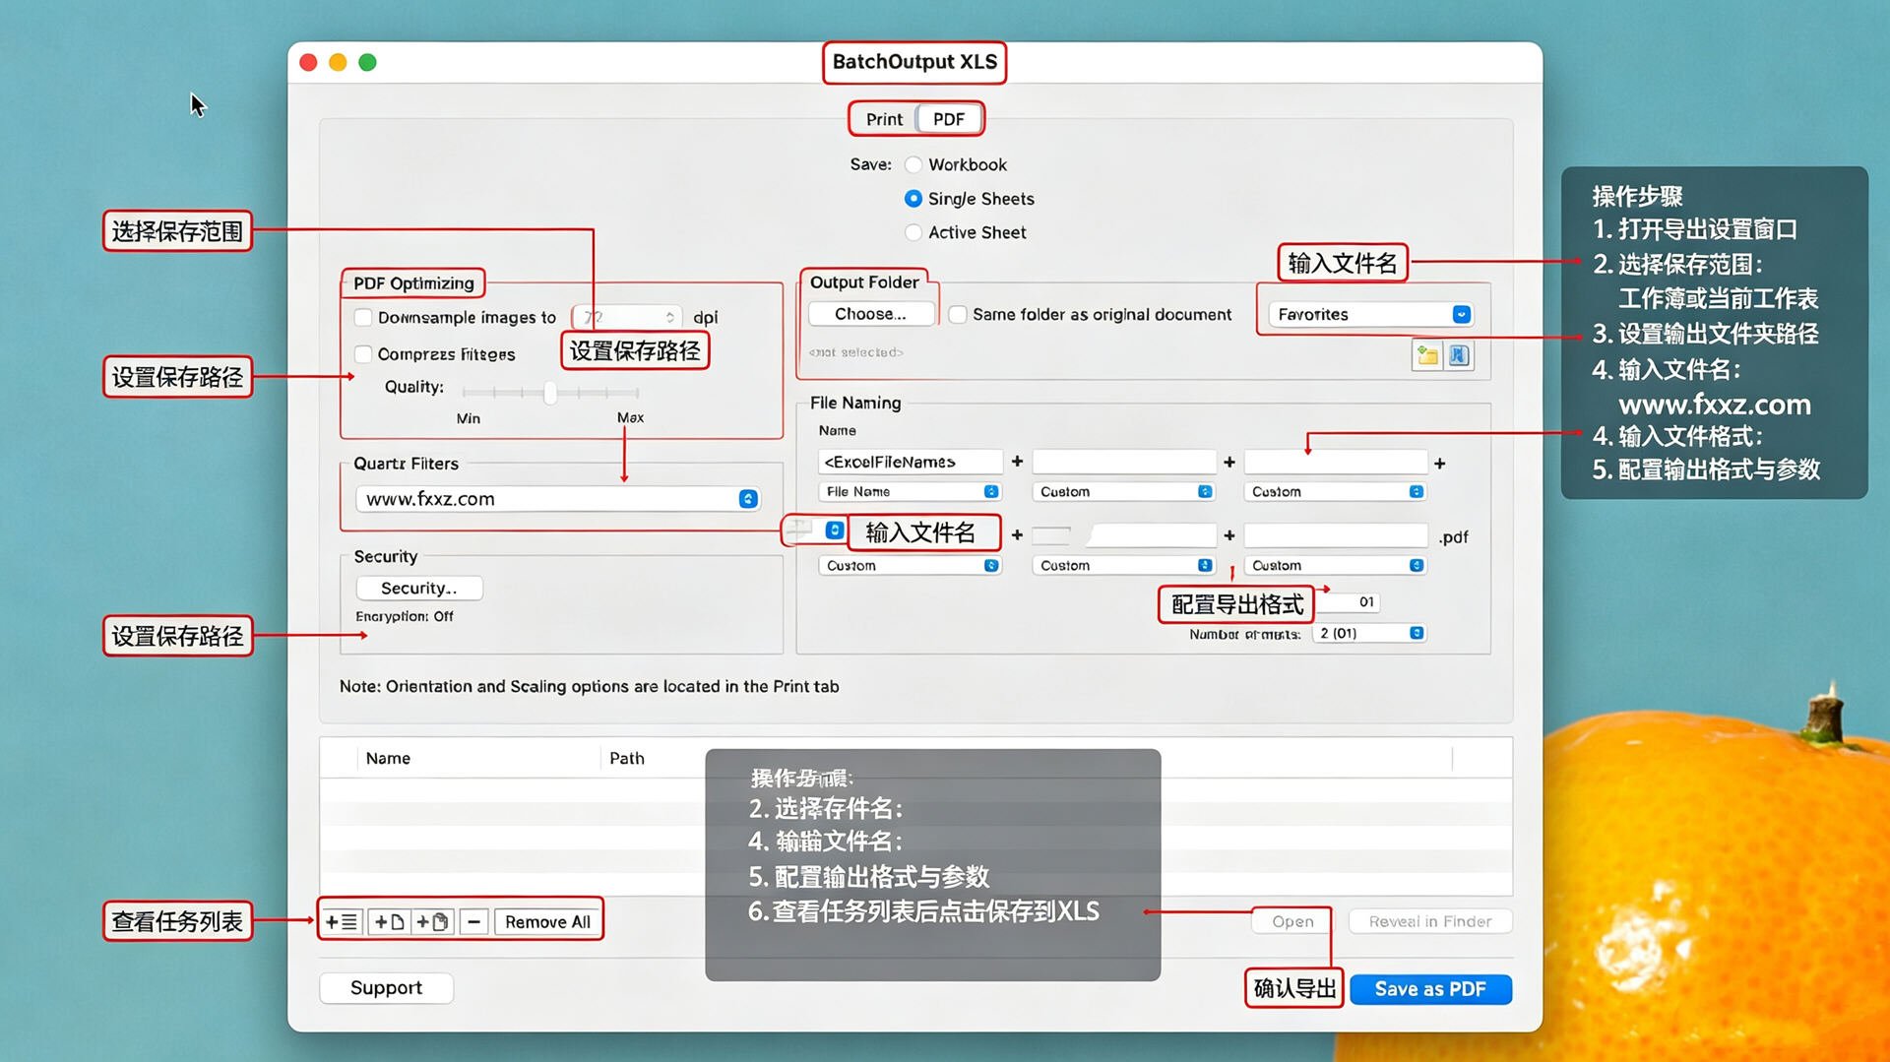Open the Custom dropdown next to File Name
This screenshot has width=1890, height=1062.
[1124, 491]
